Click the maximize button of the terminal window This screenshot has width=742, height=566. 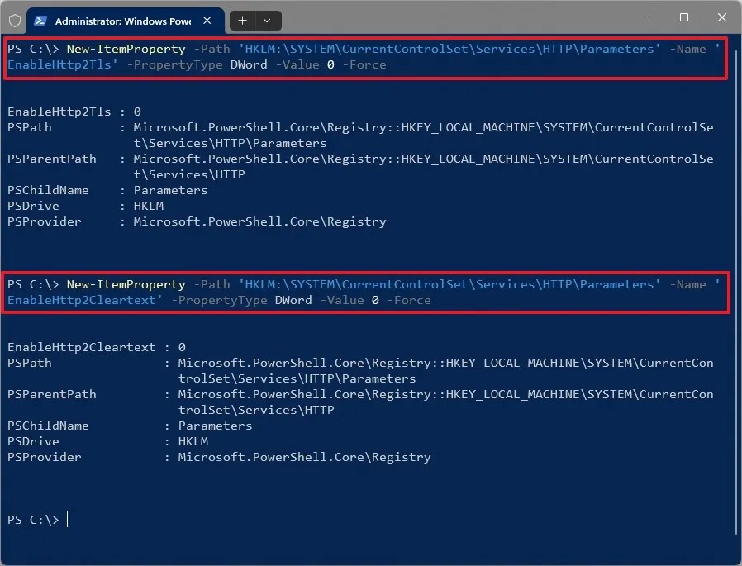pos(686,17)
